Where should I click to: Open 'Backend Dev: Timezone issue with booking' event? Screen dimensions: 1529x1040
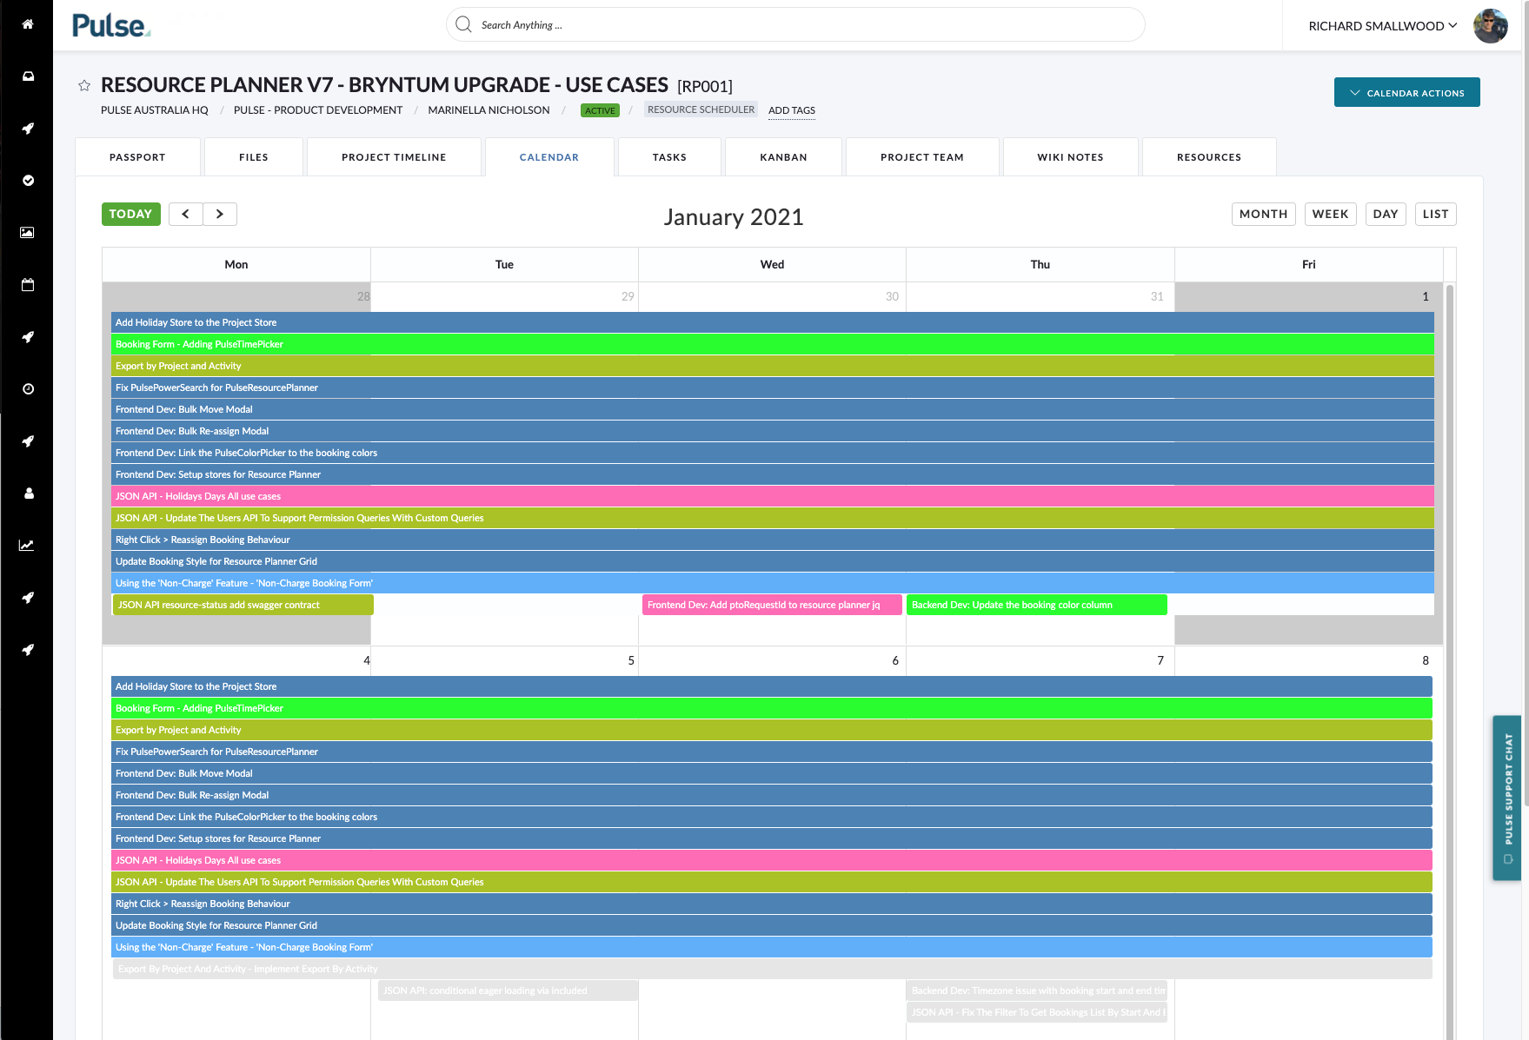coord(1037,990)
